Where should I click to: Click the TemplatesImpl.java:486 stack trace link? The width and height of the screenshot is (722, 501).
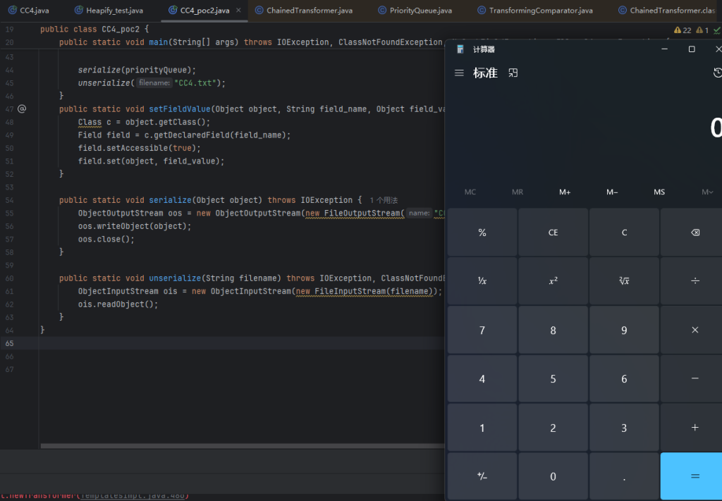[x=132, y=495]
